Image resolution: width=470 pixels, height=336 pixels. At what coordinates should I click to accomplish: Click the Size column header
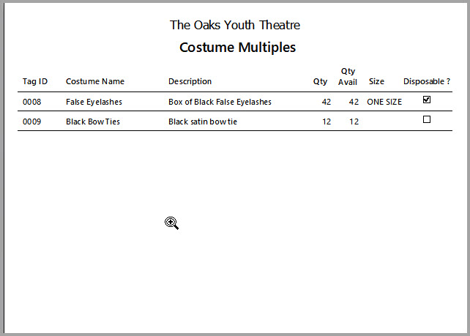point(376,81)
